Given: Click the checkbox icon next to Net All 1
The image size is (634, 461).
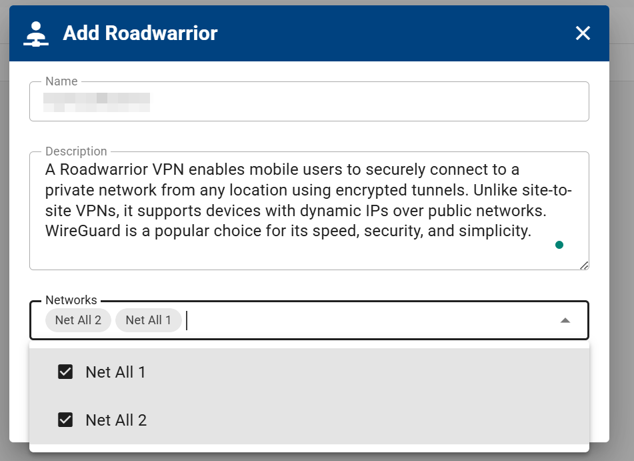Looking at the screenshot, I should coord(65,372).
